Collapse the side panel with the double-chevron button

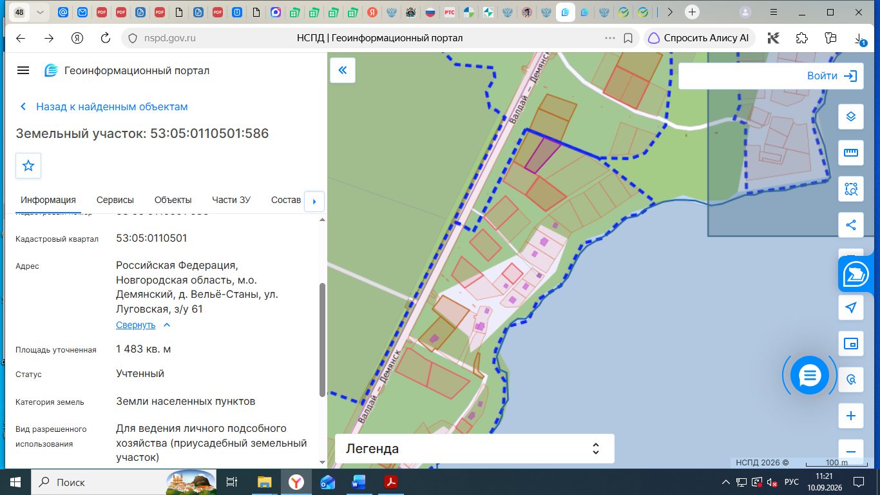[x=343, y=70]
